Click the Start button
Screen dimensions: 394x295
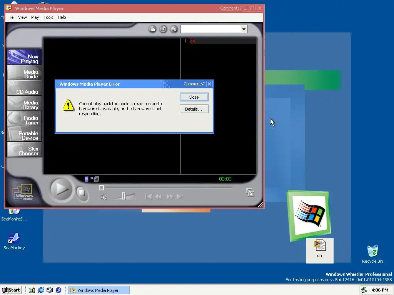[x=11, y=290]
